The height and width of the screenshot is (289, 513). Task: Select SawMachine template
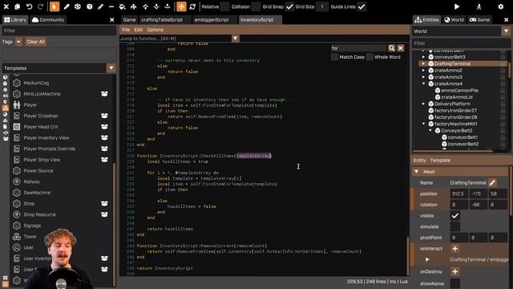(x=37, y=193)
